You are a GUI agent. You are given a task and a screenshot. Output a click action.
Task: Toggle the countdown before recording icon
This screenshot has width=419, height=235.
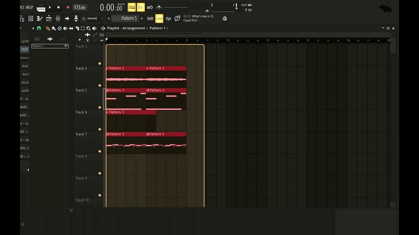(x=141, y=7)
